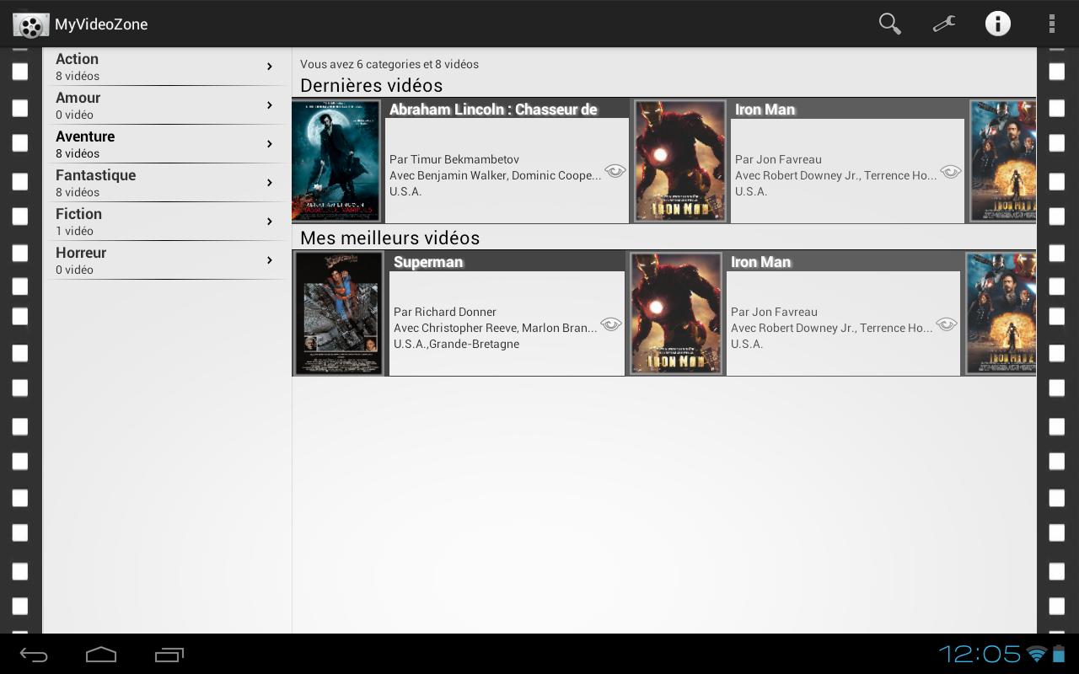Click "Avec Christopher Reeve, Marlon Bran..." cast text
The height and width of the screenshot is (674, 1079).
[x=496, y=328]
